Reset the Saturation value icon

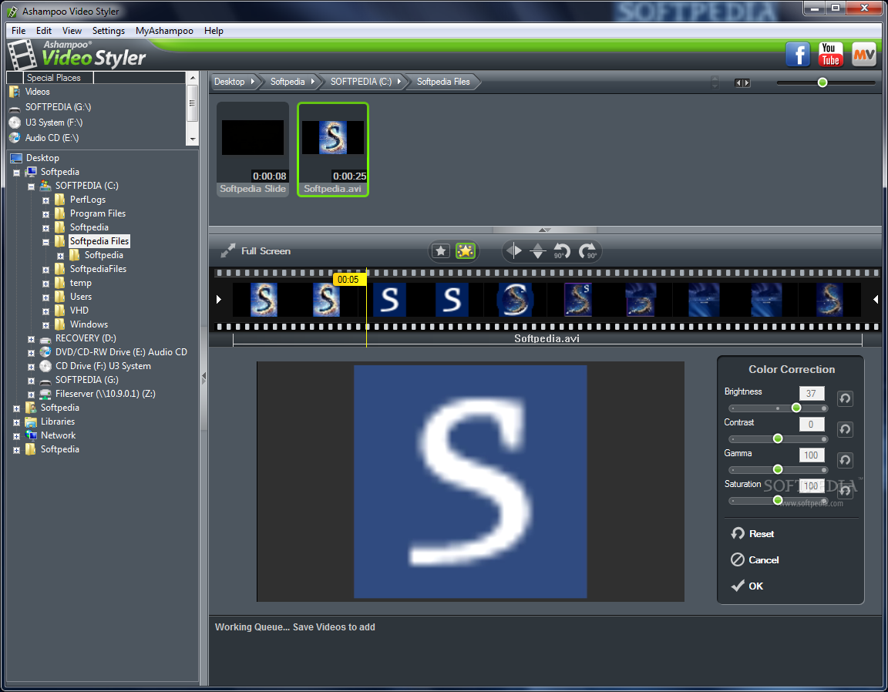pyautogui.click(x=845, y=491)
